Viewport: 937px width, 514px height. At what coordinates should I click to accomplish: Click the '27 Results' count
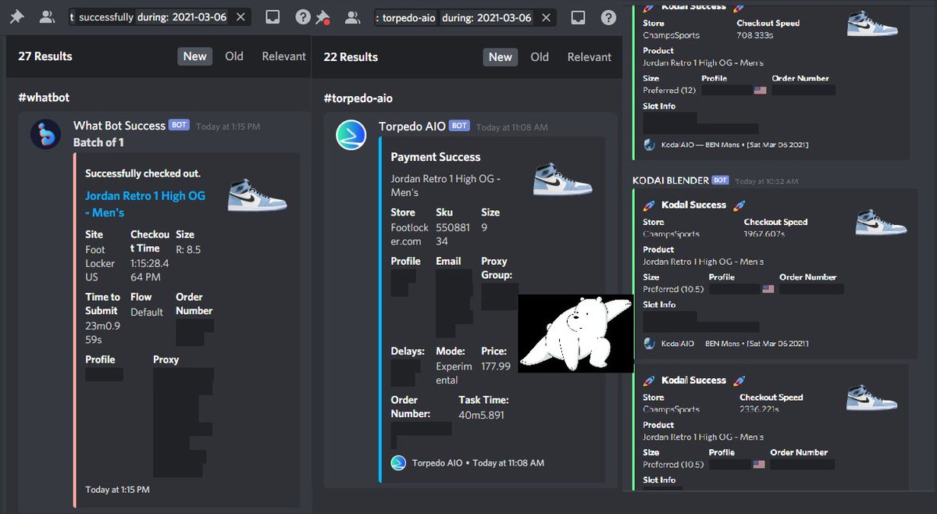click(x=45, y=56)
